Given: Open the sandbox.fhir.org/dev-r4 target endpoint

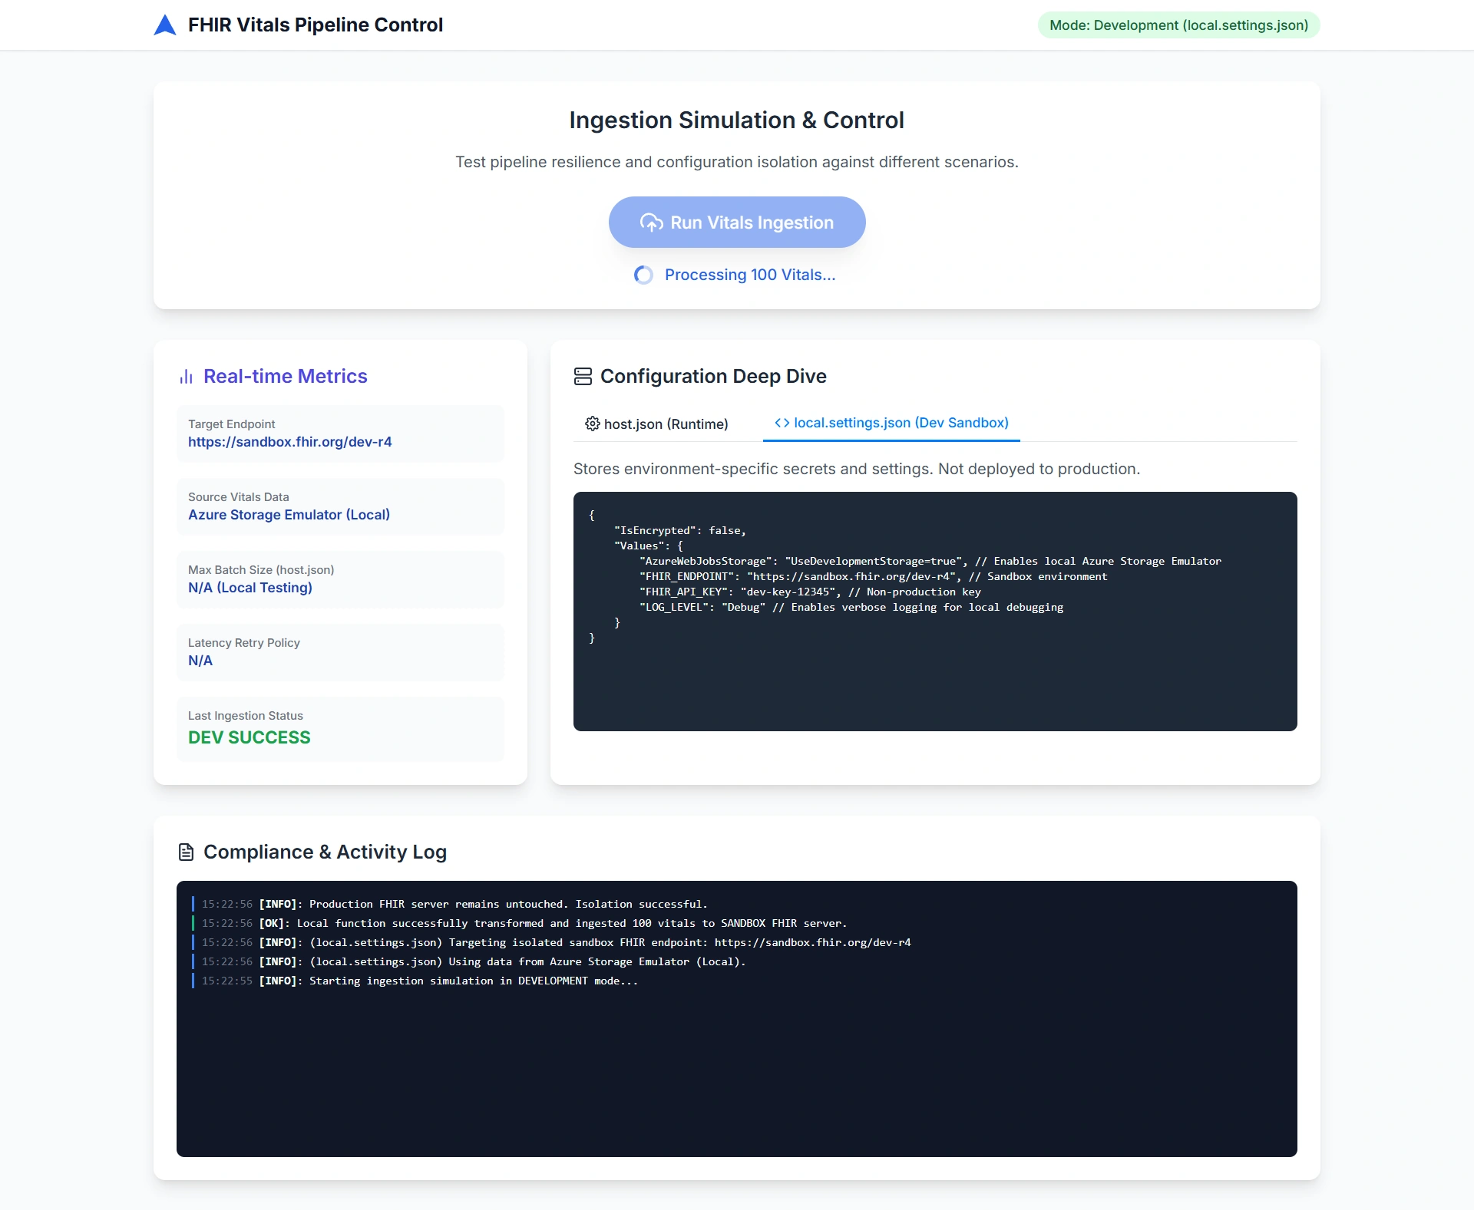Looking at the screenshot, I should [290, 442].
